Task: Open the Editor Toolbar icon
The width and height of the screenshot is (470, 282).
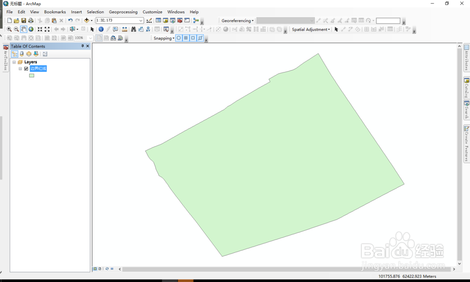Action: [x=149, y=20]
